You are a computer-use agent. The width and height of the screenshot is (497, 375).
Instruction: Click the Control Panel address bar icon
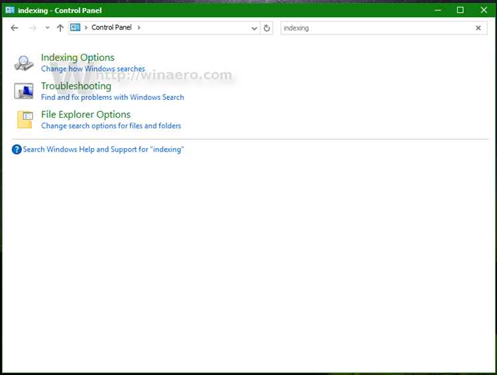(x=75, y=28)
